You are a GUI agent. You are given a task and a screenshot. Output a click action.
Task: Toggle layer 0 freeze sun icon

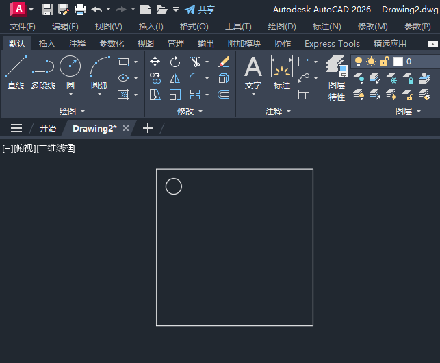[371, 61]
